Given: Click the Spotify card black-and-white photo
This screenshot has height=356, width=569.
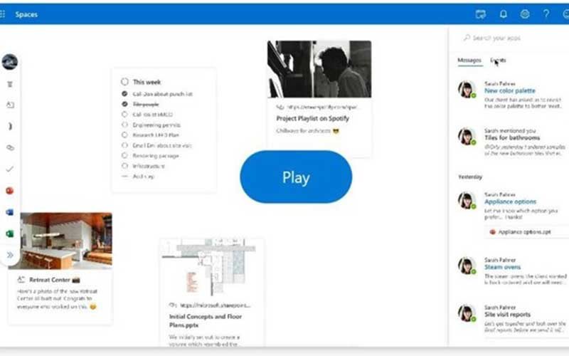Looking at the screenshot, I should click(319, 69).
